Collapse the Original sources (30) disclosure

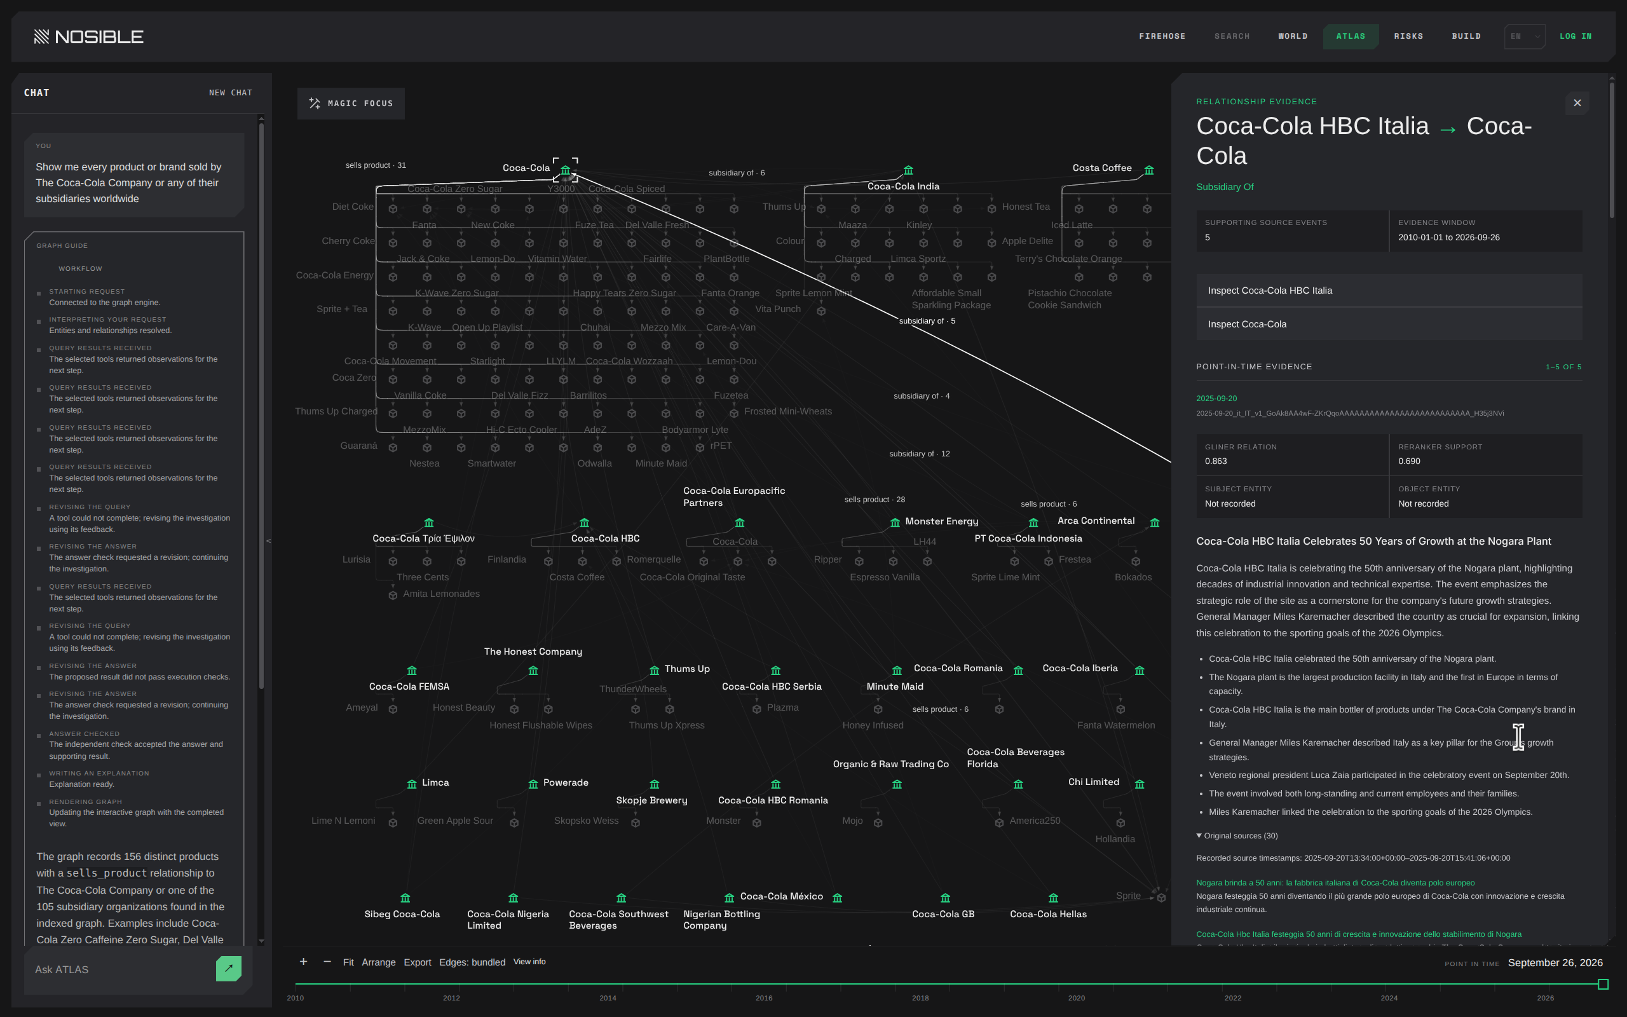[1237, 835]
